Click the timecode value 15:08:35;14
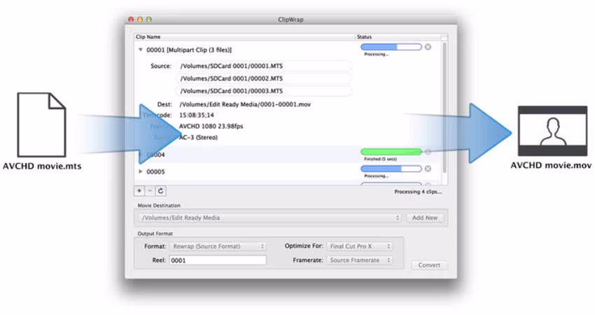 coord(197,115)
